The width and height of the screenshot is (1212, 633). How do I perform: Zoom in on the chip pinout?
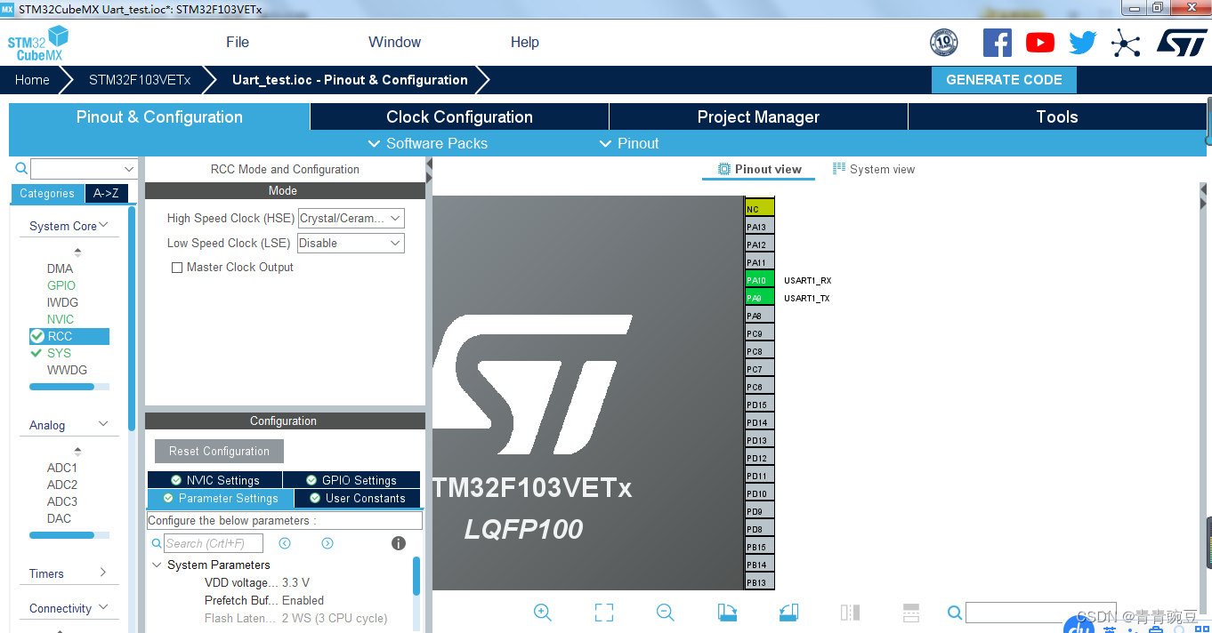point(543,612)
